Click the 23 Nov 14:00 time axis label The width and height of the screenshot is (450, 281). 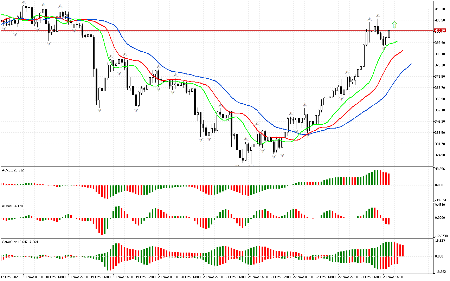pos(392,277)
